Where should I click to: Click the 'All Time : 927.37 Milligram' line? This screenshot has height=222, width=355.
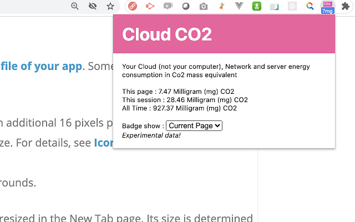point(179,108)
